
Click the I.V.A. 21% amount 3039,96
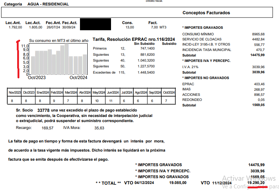258,67
